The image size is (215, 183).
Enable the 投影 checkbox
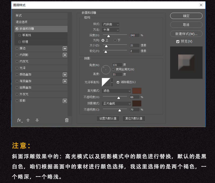tap(17, 101)
